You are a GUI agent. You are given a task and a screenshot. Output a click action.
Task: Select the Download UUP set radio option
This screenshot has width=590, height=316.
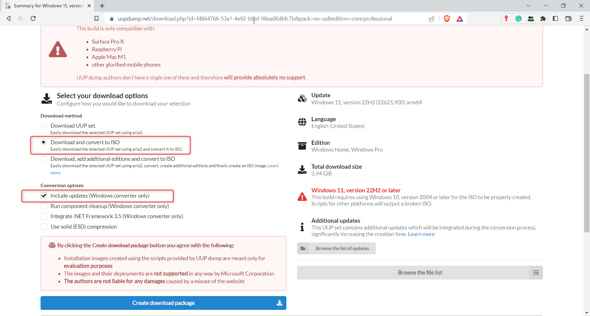pos(44,126)
